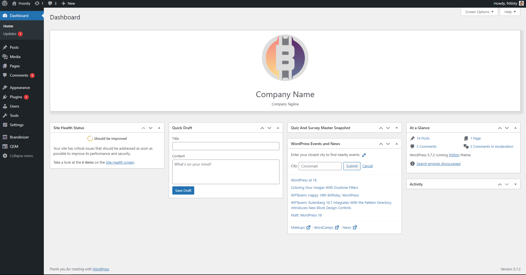Click the Posts pushpin icon in sidebar
The width and height of the screenshot is (526, 275).
[5, 47]
